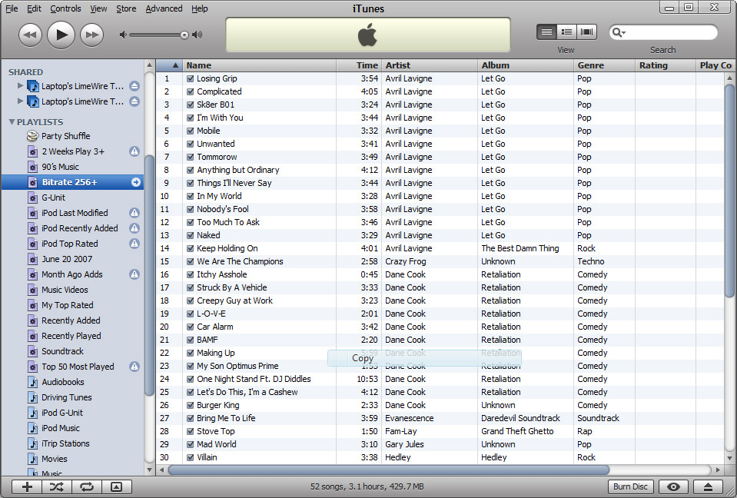Uncheck the We Are The Champions checkbox
The height and width of the screenshot is (498, 737).
point(191,262)
